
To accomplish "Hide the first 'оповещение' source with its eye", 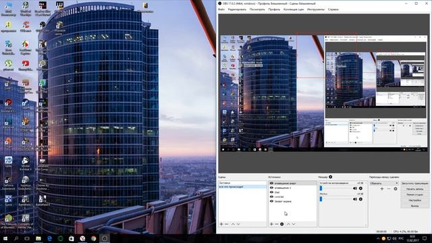I will [271, 183].
